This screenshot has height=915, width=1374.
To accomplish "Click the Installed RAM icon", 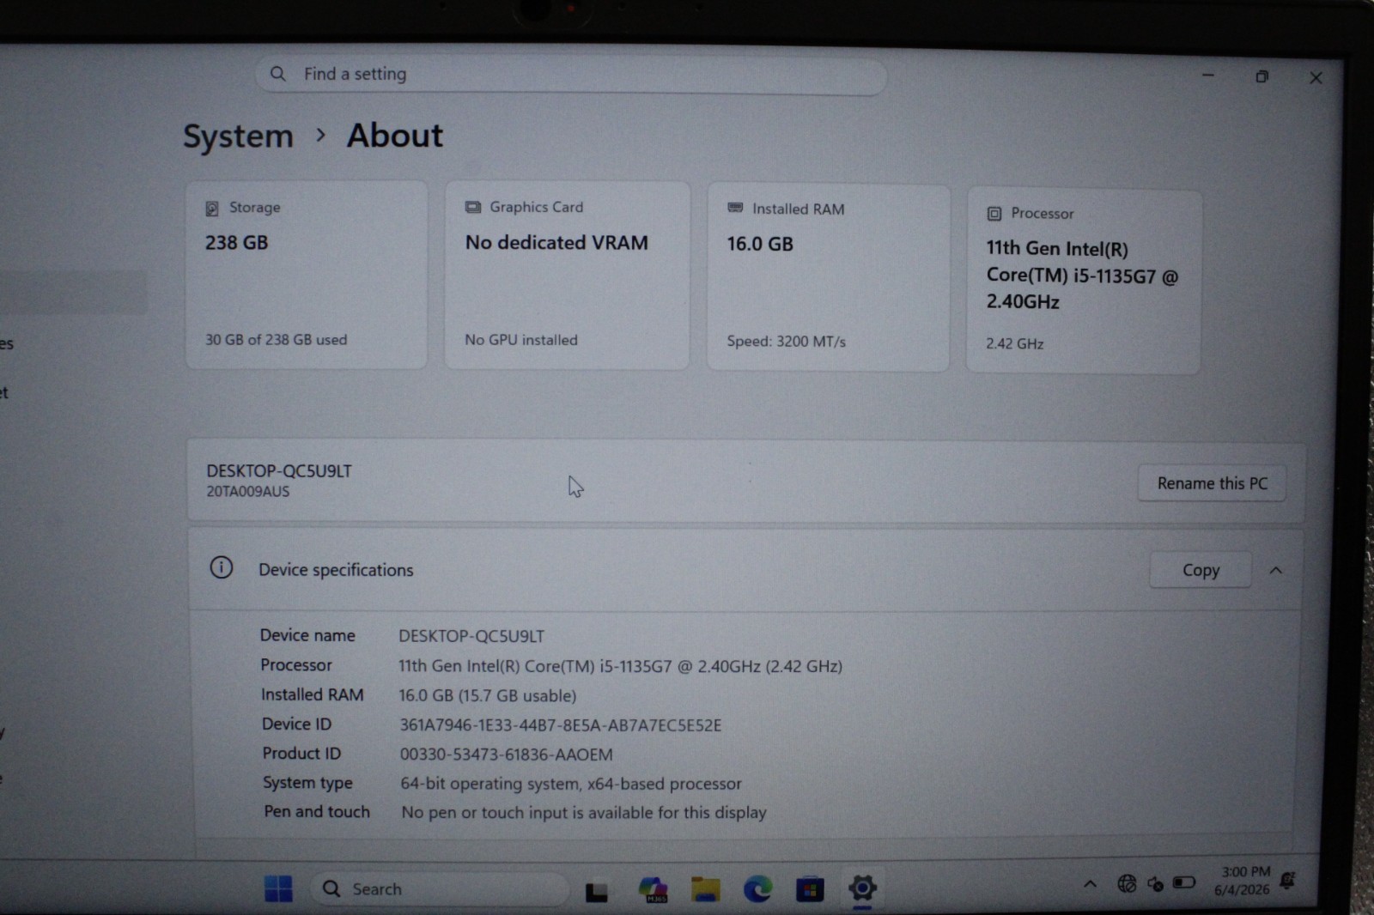I will (735, 208).
